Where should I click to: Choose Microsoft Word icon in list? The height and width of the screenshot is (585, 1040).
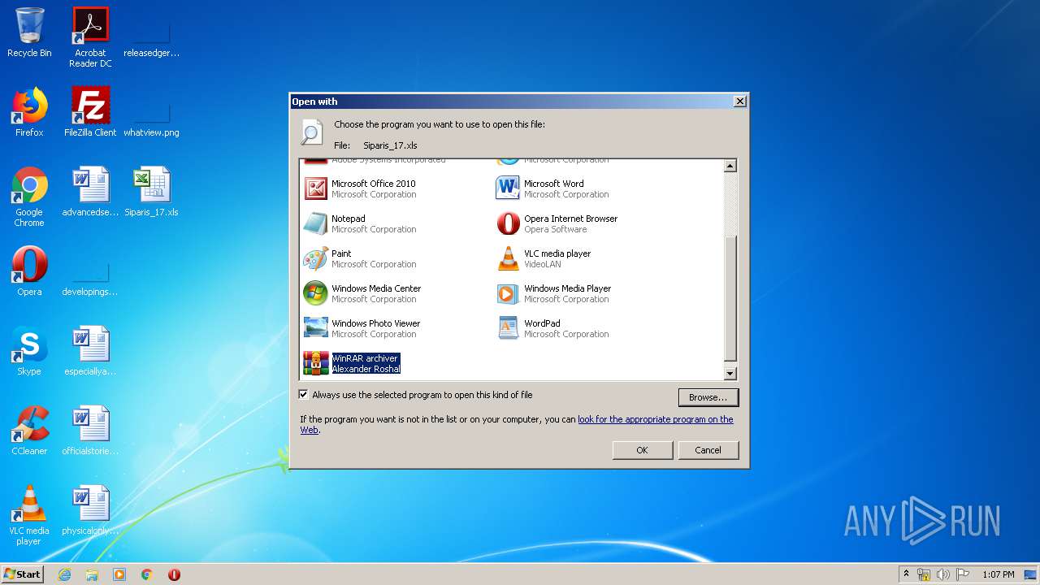coord(508,188)
